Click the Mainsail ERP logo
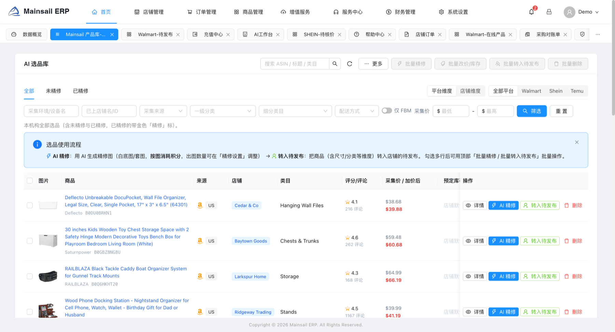This screenshot has height=332, width=615. [x=39, y=11]
